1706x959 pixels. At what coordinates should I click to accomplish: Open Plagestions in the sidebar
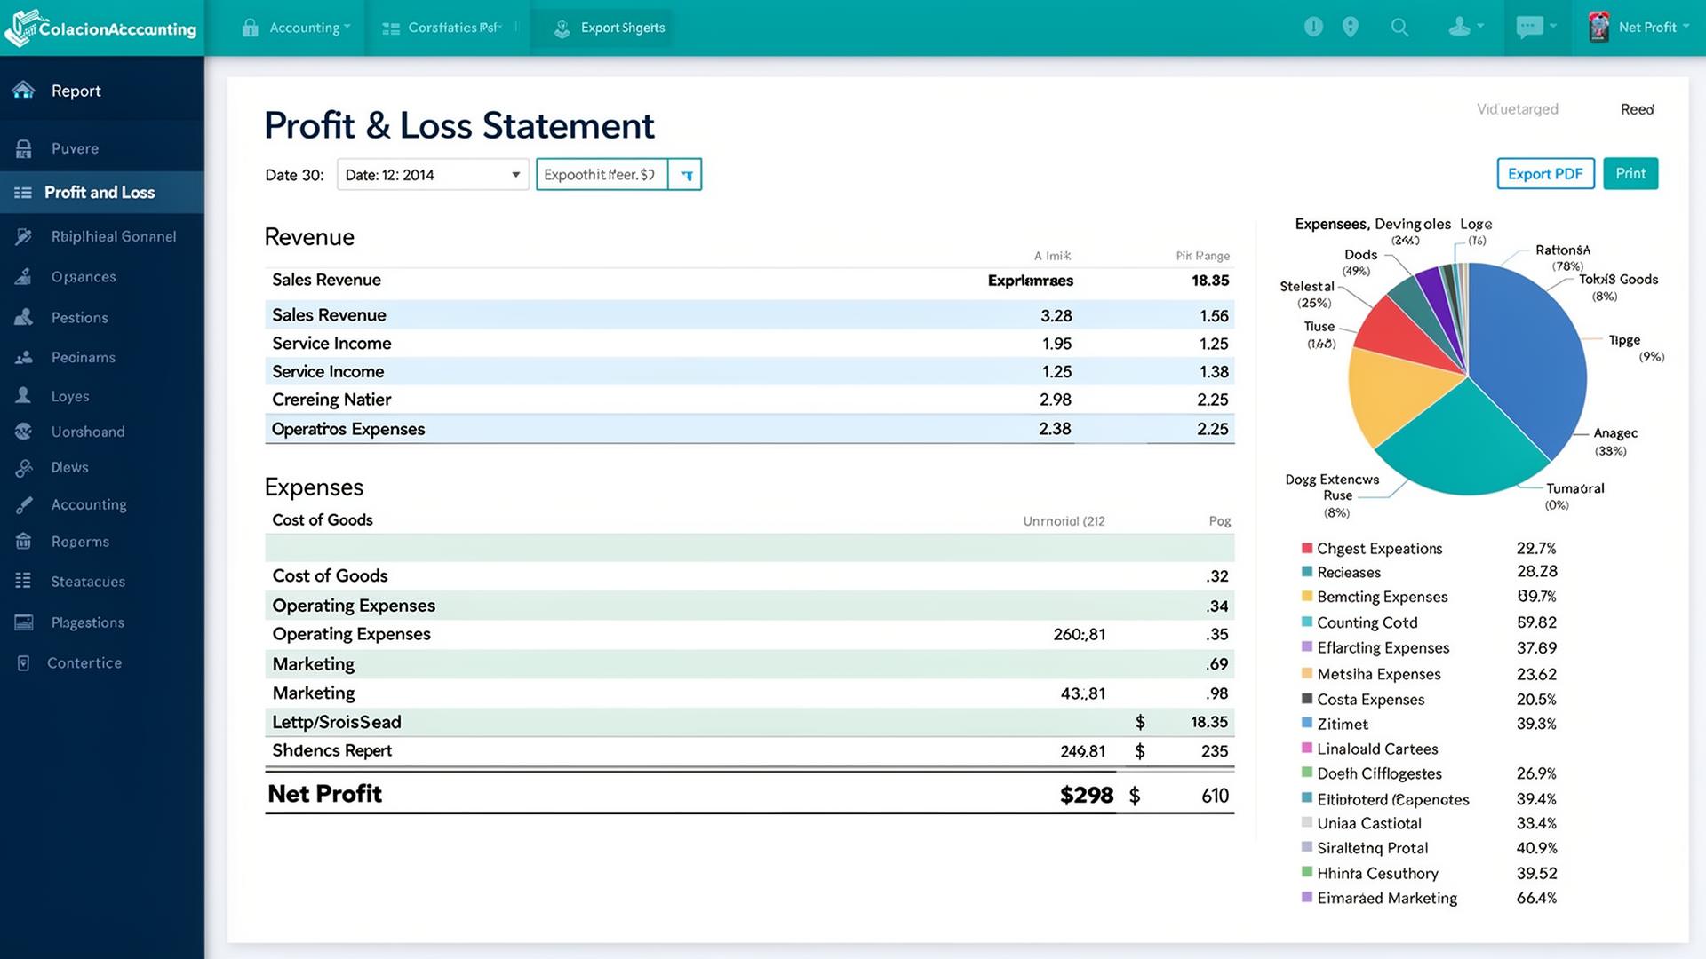(x=88, y=622)
